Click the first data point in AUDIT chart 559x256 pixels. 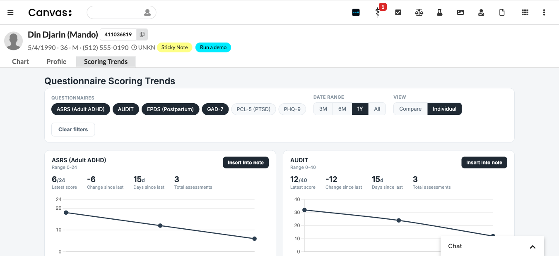(304, 210)
